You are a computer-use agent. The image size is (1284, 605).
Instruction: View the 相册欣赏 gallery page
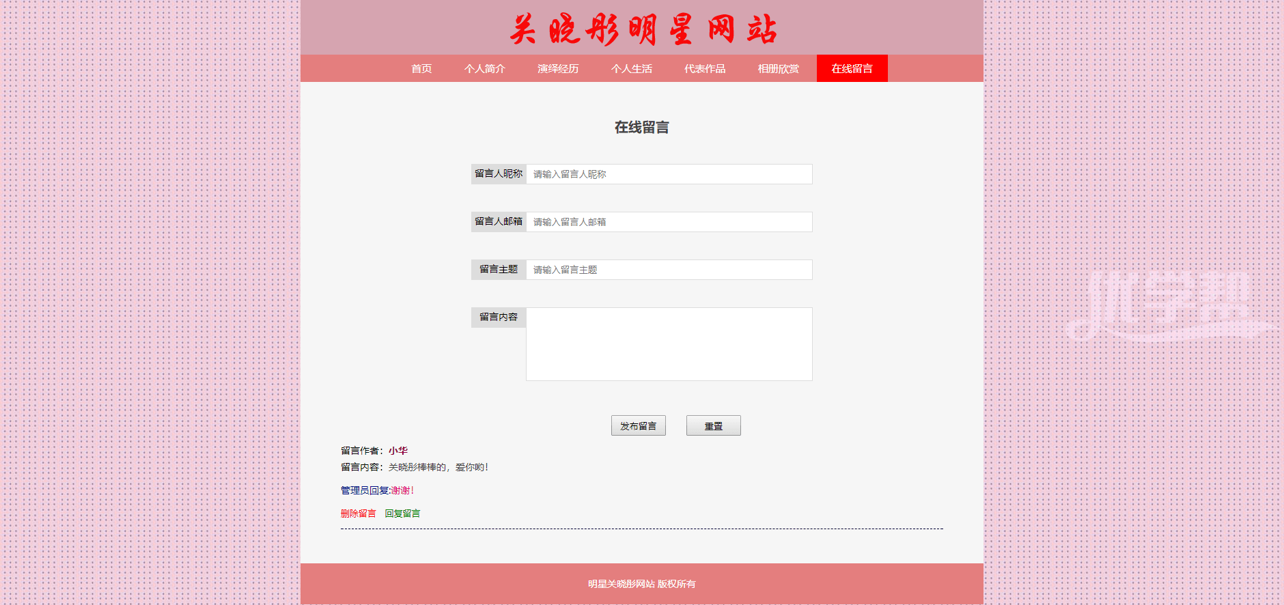pyautogui.click(x=778, y=68)
